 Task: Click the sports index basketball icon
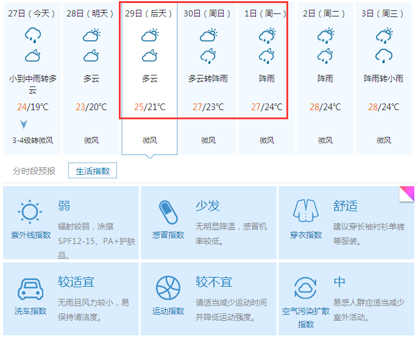(168, 287)
